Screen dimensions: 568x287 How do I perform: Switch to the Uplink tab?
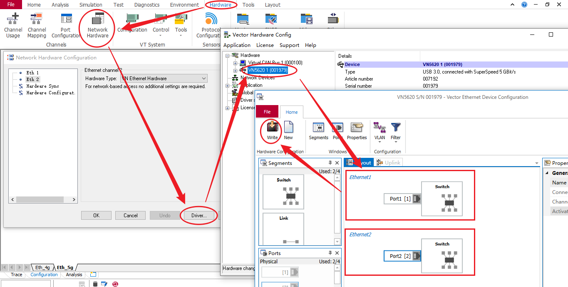[x=389, y=162]
